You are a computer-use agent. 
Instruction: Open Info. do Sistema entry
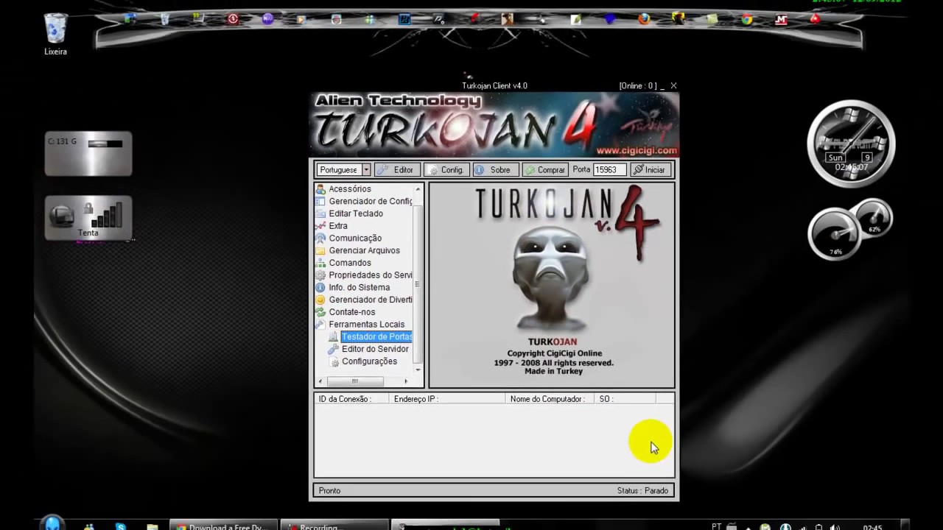pos(359,287)
